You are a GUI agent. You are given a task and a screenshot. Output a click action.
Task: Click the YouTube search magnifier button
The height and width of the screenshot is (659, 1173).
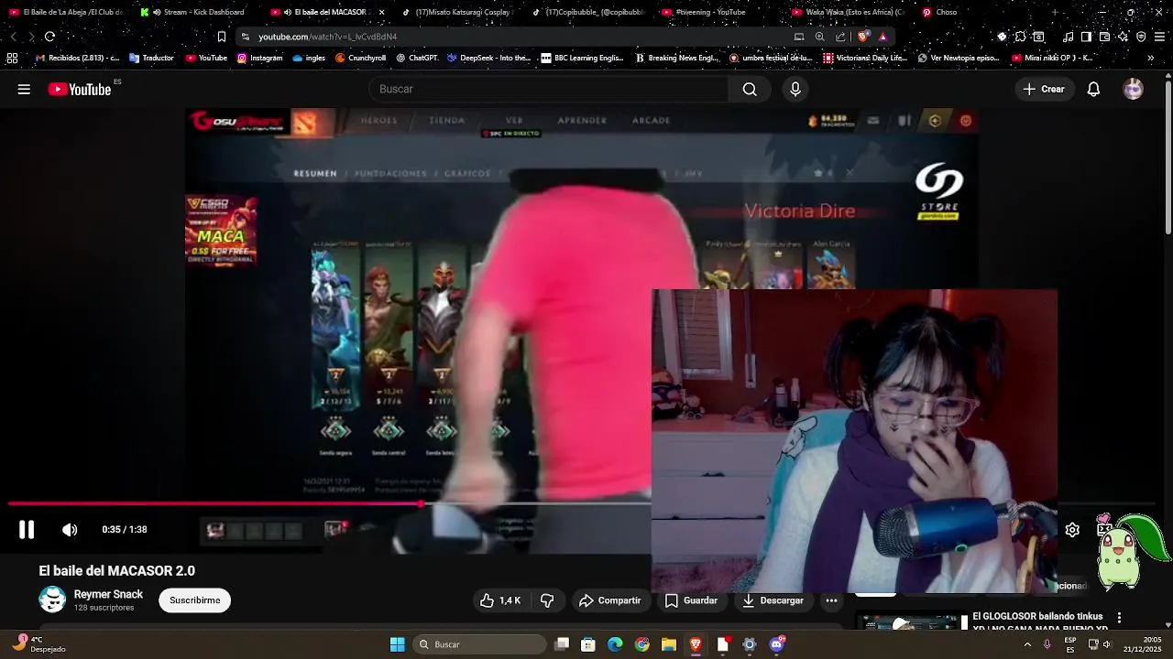(750, 89)
